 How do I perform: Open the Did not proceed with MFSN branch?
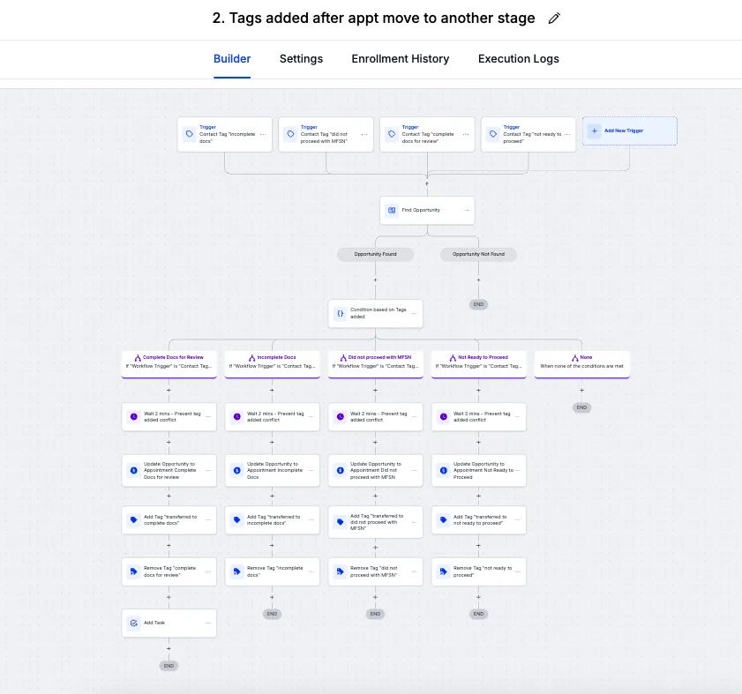click(376, 361)
